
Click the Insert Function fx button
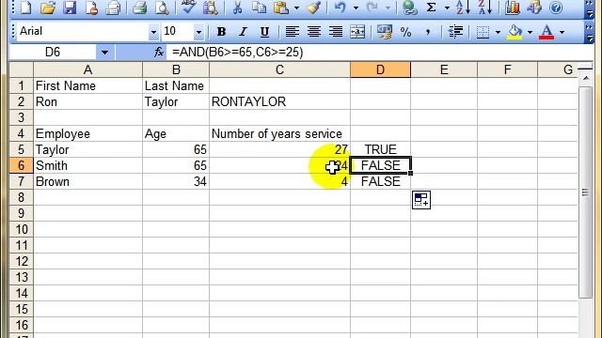[x=159, y=53]
